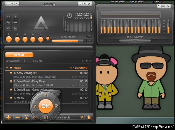
Task: Click the third title bar icon beside the wrench
Action: pos(16,3)
